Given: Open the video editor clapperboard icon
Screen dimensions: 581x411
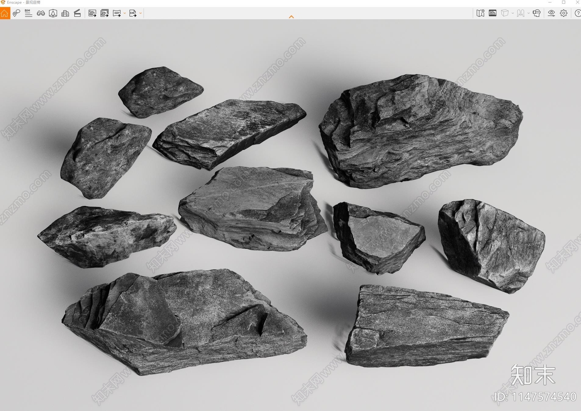Looking at the screenshot, I should coord(77,13).
